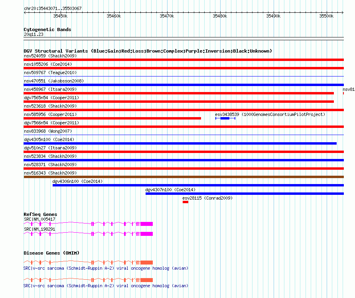Click the cytogenetic band 20q11.23 bar
Screen dimensions: 355x298
[x=183, y=39]
